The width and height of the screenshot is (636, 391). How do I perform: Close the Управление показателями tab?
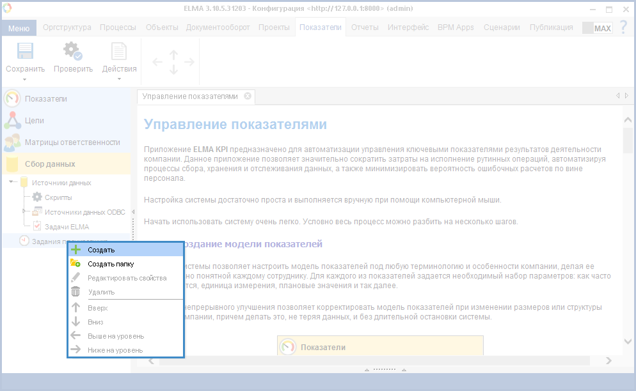[x=248, y=96]
